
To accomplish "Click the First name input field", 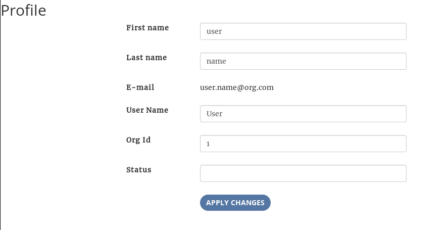I will (x=303, y=31).
